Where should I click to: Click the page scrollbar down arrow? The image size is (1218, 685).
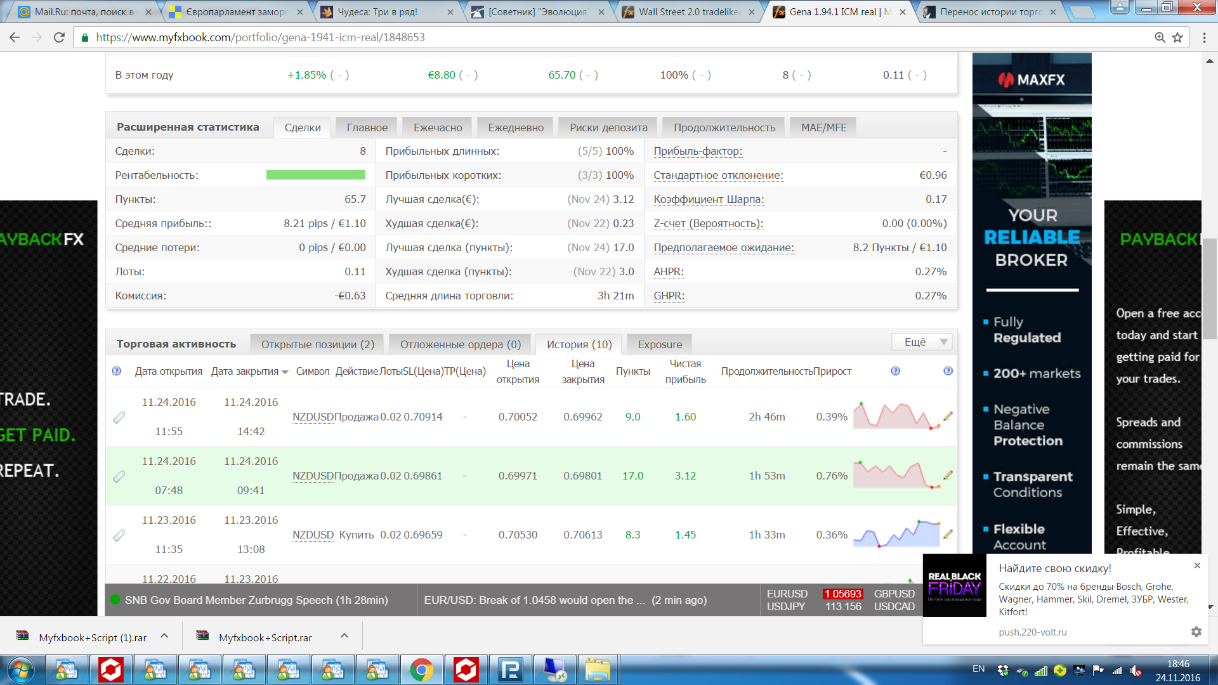click(x=1210, y=607)
